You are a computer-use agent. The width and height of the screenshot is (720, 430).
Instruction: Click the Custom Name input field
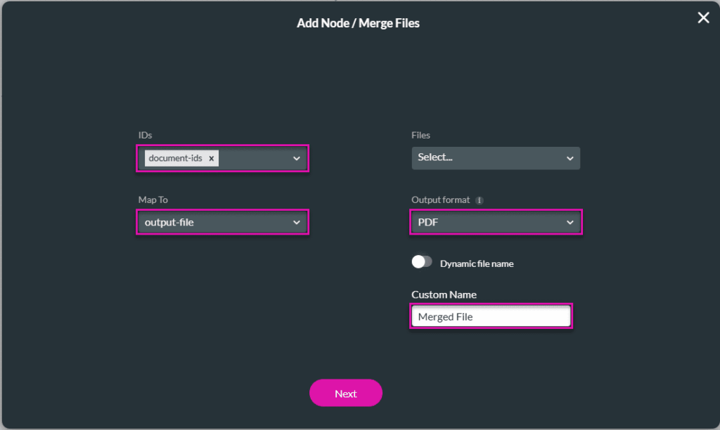(491, 316)
